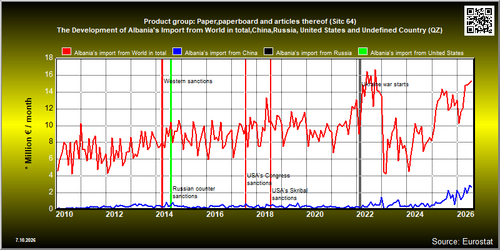Click the y-axis value 10
The image size is (500, 250).
[49, 126]
